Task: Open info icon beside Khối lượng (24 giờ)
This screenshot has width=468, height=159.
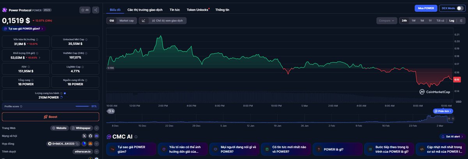Action: point(37,53)
